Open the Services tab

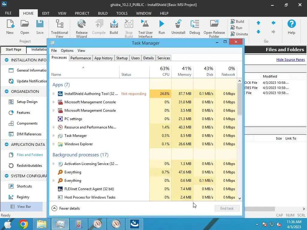point(164,58)
